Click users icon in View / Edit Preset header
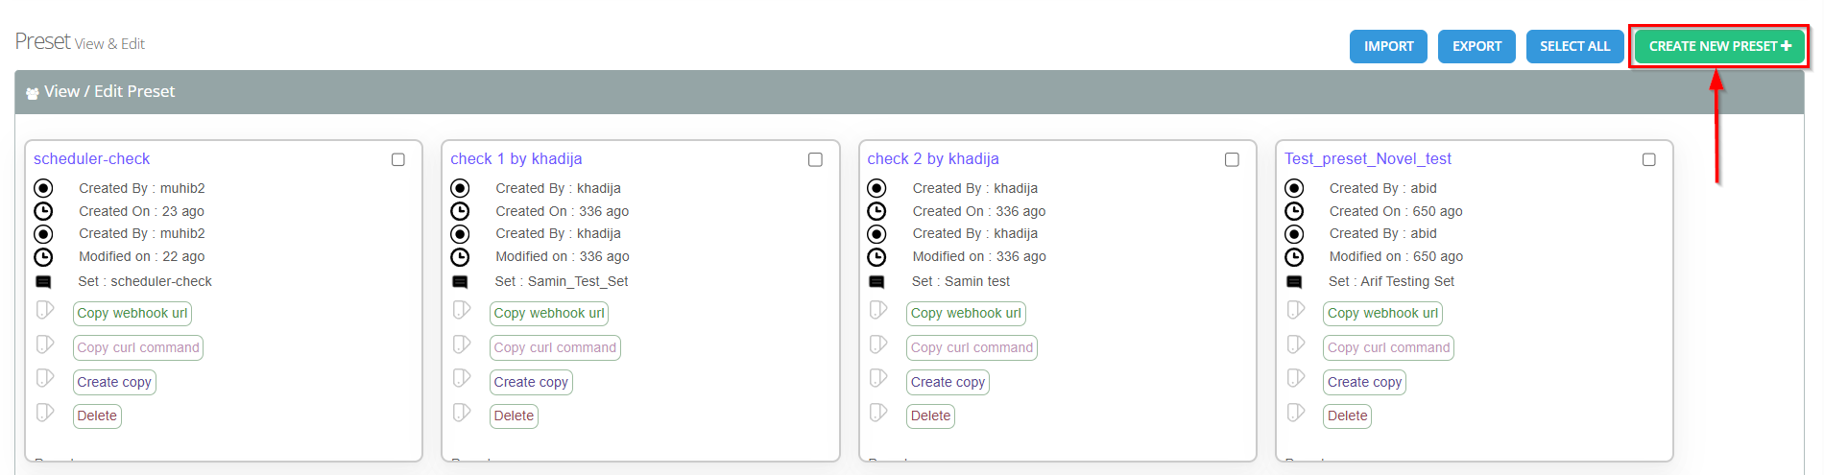This screenshot has width=1824, height=475. pos(33,93)
